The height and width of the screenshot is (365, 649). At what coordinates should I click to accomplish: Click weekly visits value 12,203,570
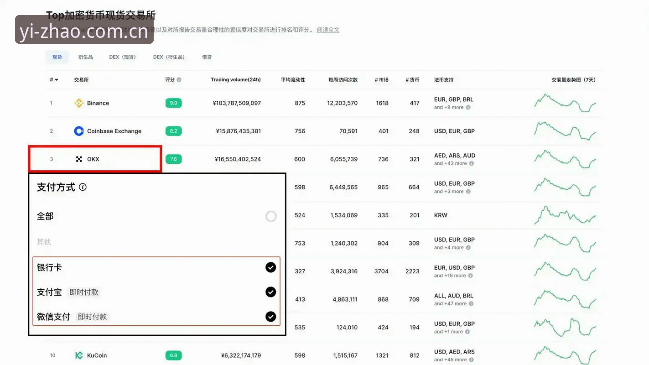click(x=342, y=103)
